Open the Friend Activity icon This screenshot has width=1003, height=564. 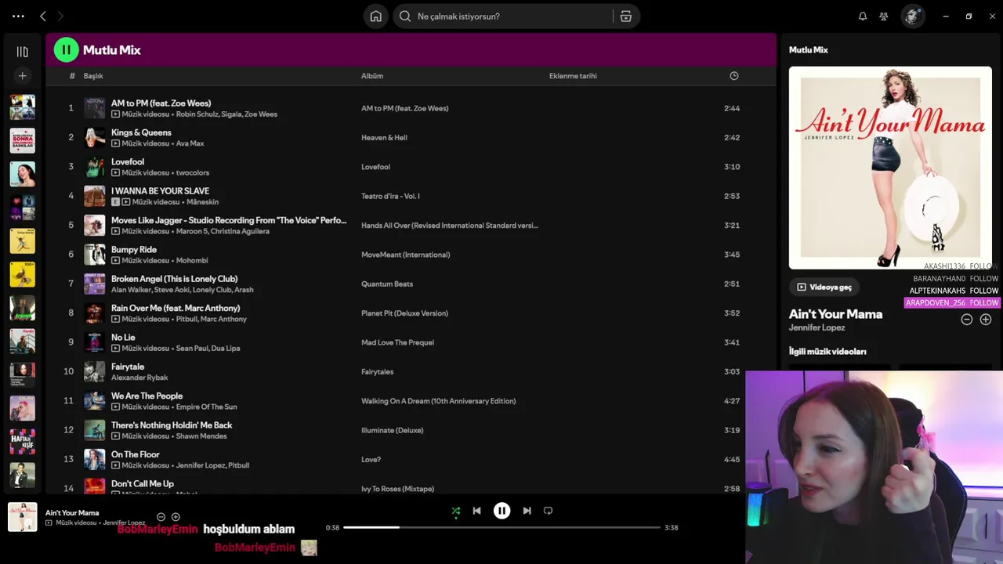pos(884,16)
